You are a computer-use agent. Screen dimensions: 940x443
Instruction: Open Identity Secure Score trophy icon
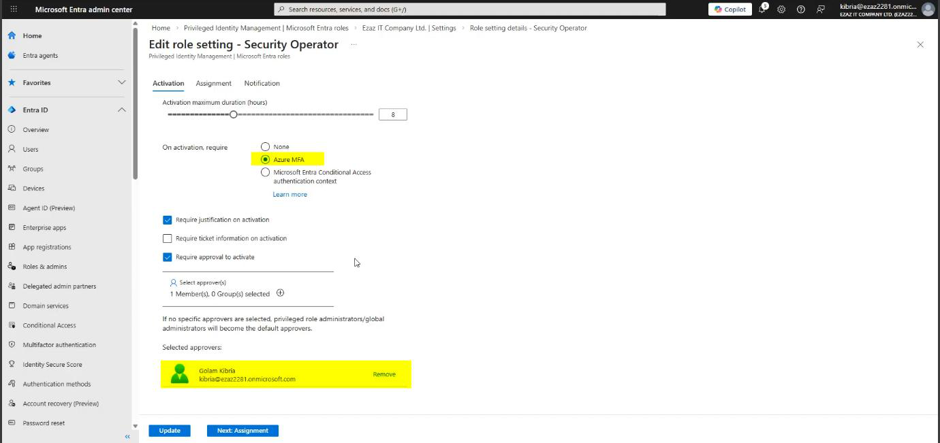point(12,364)
